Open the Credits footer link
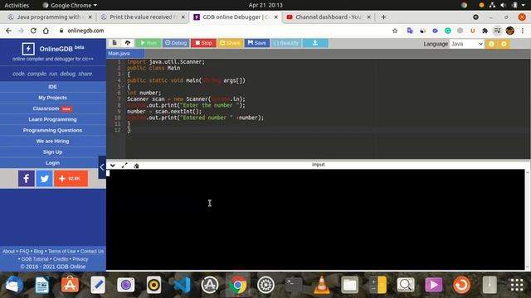The width and height of the screenshot is (531, 298). coord(61,259)
